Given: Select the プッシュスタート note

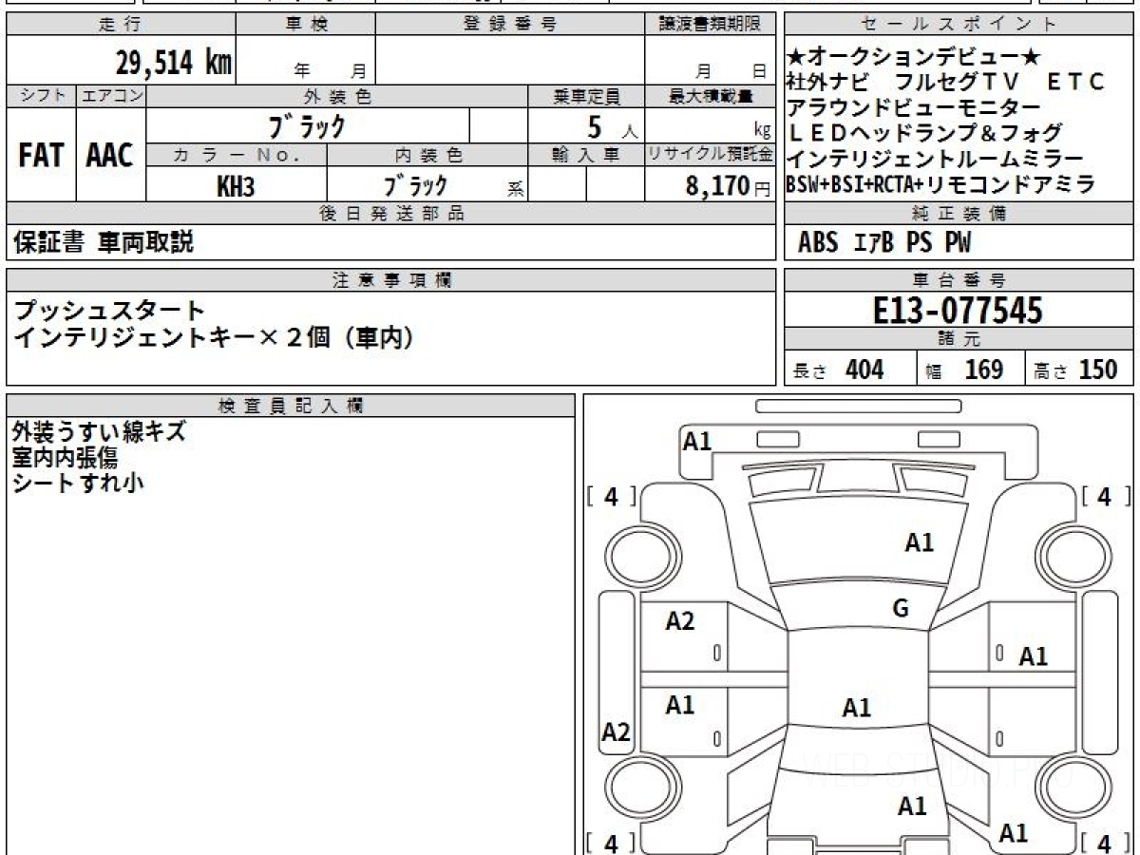Looking at the screenshot, I should pos(109,310).
